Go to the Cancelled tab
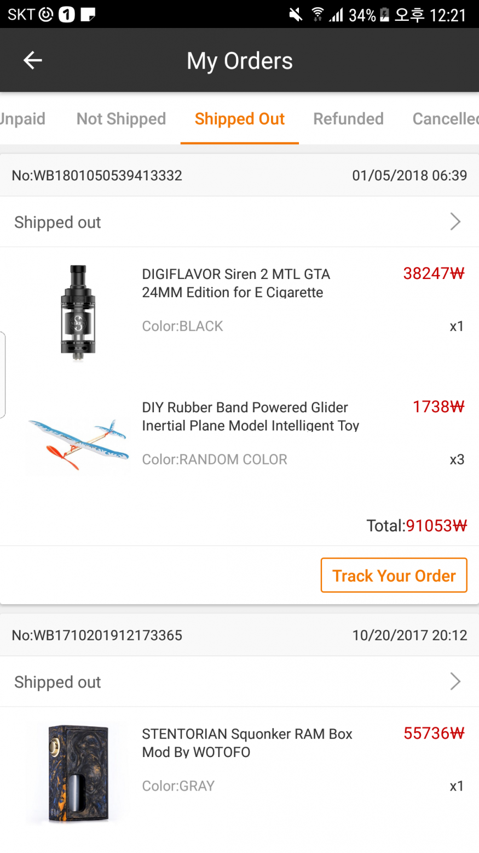The height and width of the screenshot is (853, 479). point(445,119)
